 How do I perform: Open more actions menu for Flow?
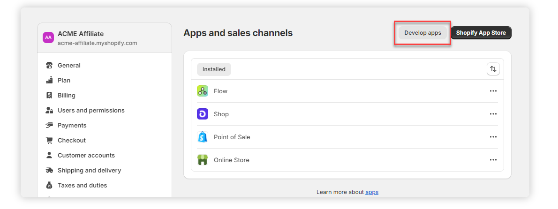point(493,91)
